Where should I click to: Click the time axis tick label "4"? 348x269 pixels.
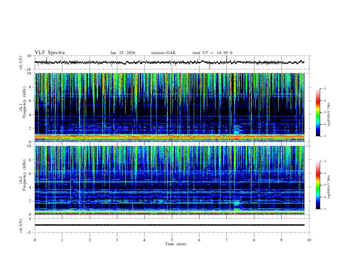pyautogui.click(x=144, y=240)
